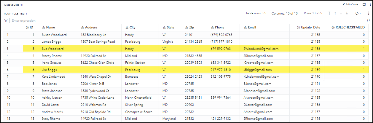
Task: Select the Update_Date column header
Action: click(x=310, y=28)
